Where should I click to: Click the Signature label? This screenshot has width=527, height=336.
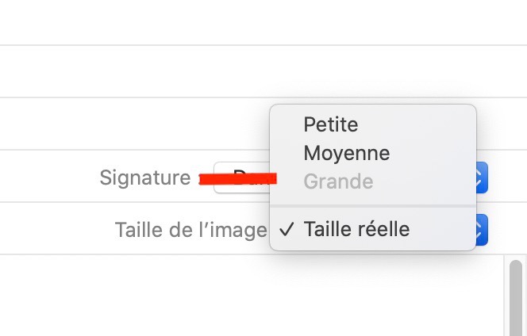[144, 178]
